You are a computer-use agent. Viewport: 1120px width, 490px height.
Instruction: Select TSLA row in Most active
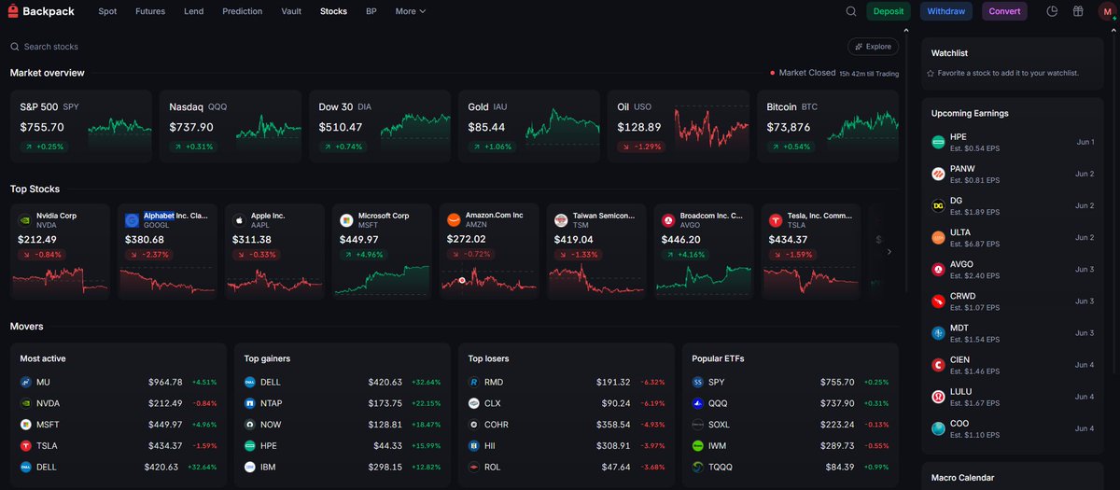pyautogui.click(x=119, y=445)
